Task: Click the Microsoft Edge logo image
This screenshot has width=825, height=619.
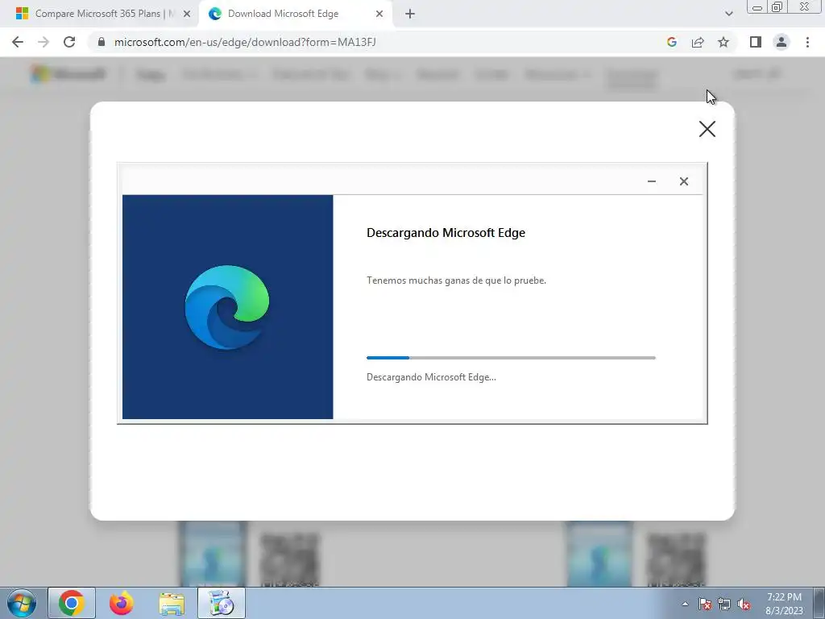Action: coord(227,307)
